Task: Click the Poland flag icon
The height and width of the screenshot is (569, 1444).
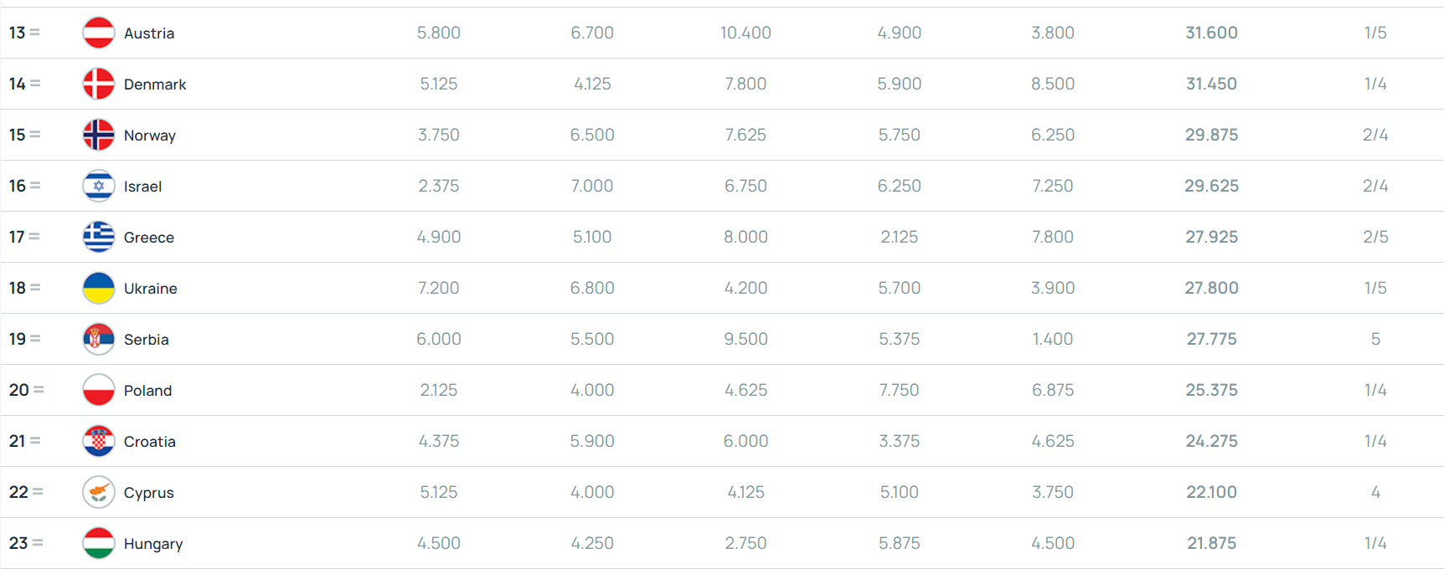Action: [x=98, y=390]
